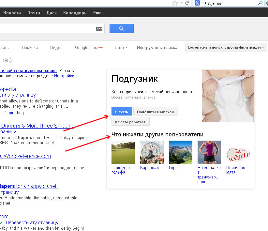The height and width of the screenshot is (231, 268).
Task: Select the peppermint candies thumbnail
Action: coord(238,152)
